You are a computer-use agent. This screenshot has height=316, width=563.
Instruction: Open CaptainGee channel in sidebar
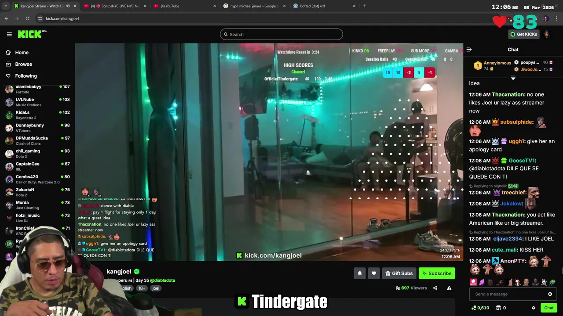tap(37, 166)
